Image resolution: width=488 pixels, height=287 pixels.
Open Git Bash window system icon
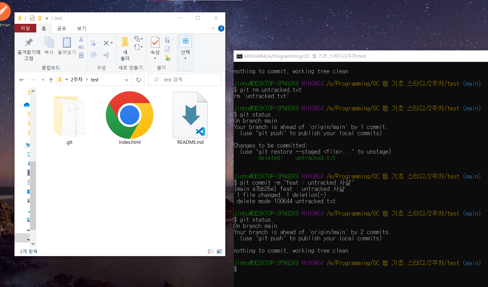tap(239, 56)
